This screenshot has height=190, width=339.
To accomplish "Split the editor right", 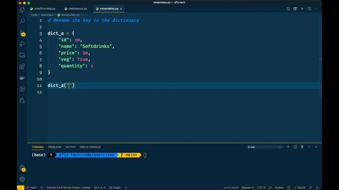I will 309,8.
